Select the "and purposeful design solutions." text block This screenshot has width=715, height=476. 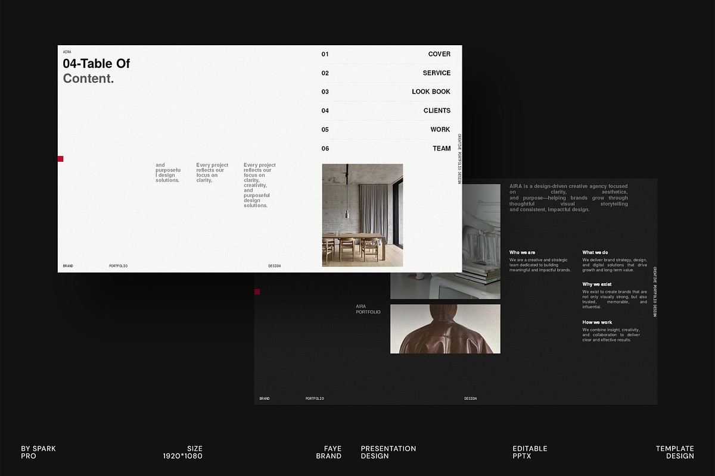[x=168, y=173]
